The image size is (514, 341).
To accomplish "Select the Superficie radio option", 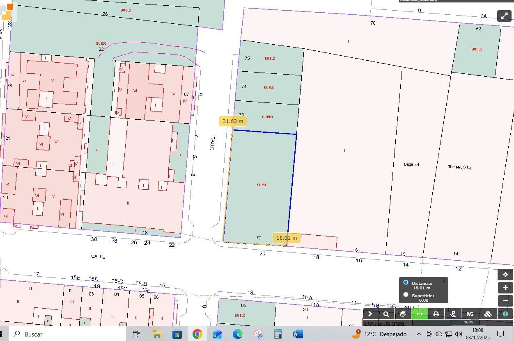I will 406,295.
